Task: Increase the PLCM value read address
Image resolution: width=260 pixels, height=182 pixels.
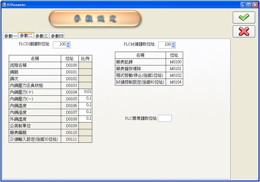Action: click(x=173, y=43)
